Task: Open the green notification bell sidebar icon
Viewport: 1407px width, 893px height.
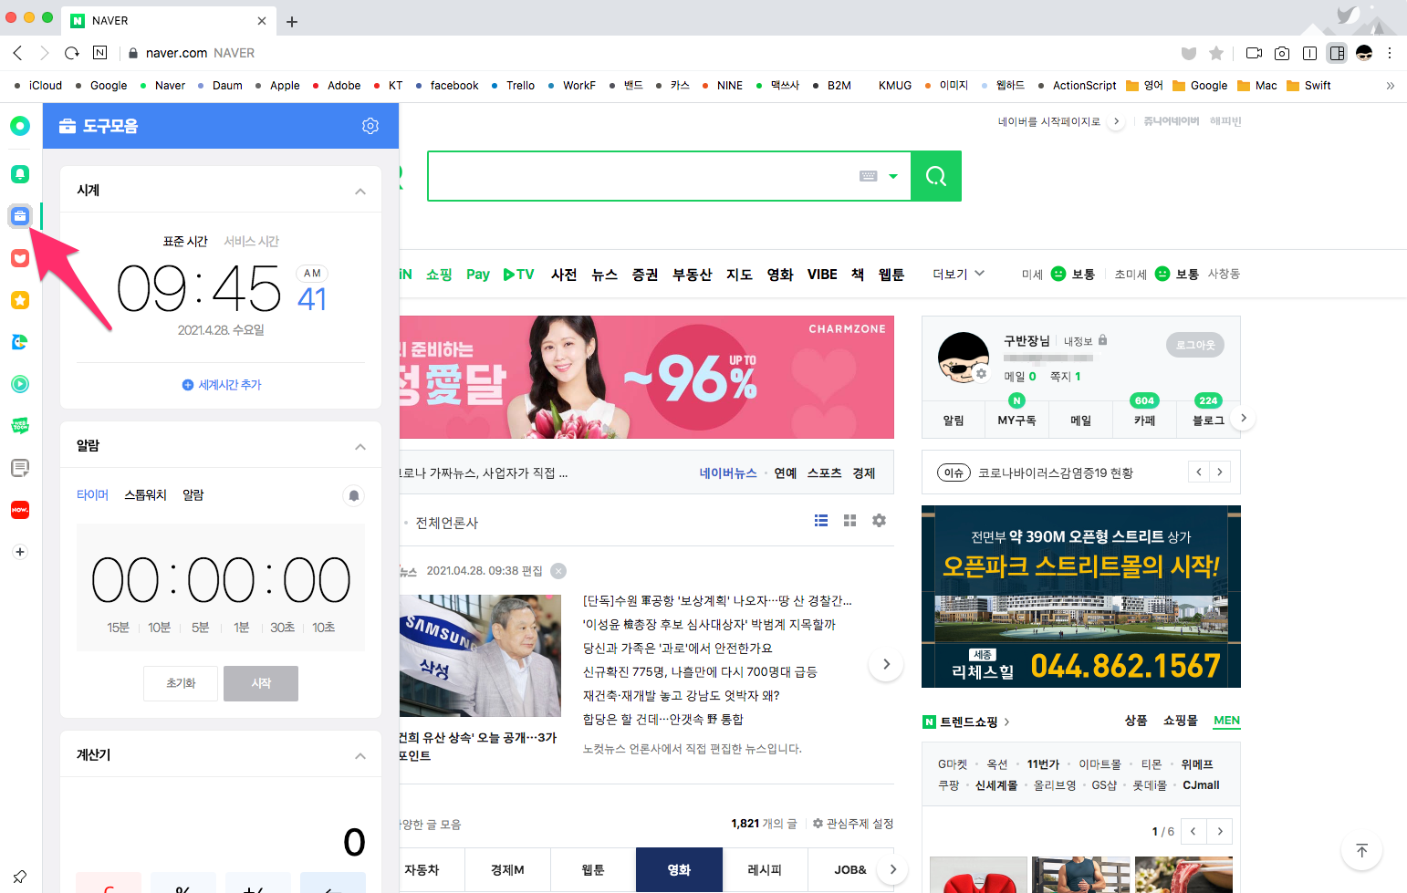Action: click(20, 174)
